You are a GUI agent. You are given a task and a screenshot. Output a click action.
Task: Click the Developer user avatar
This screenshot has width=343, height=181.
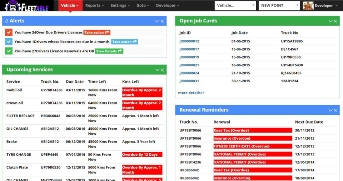pos(308,5)
